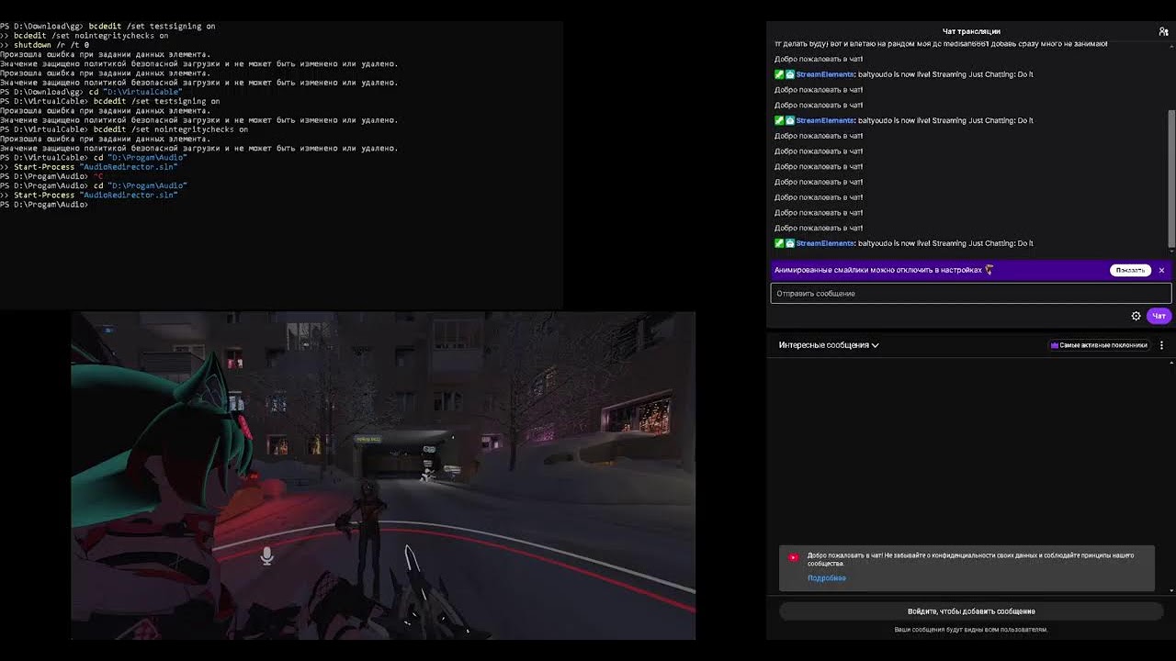Click the YouTube chat welcome notice text
The height and width of the screenshot is (661, 1176).
971,559
